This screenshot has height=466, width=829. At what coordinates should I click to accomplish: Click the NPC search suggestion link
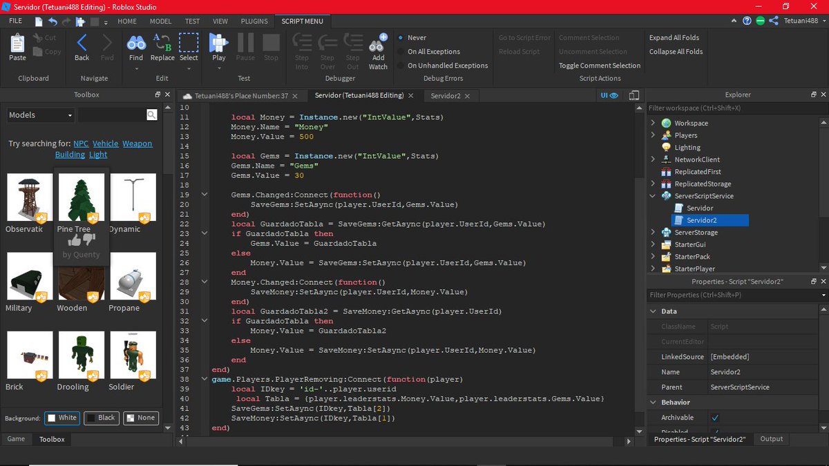(81, 144)
